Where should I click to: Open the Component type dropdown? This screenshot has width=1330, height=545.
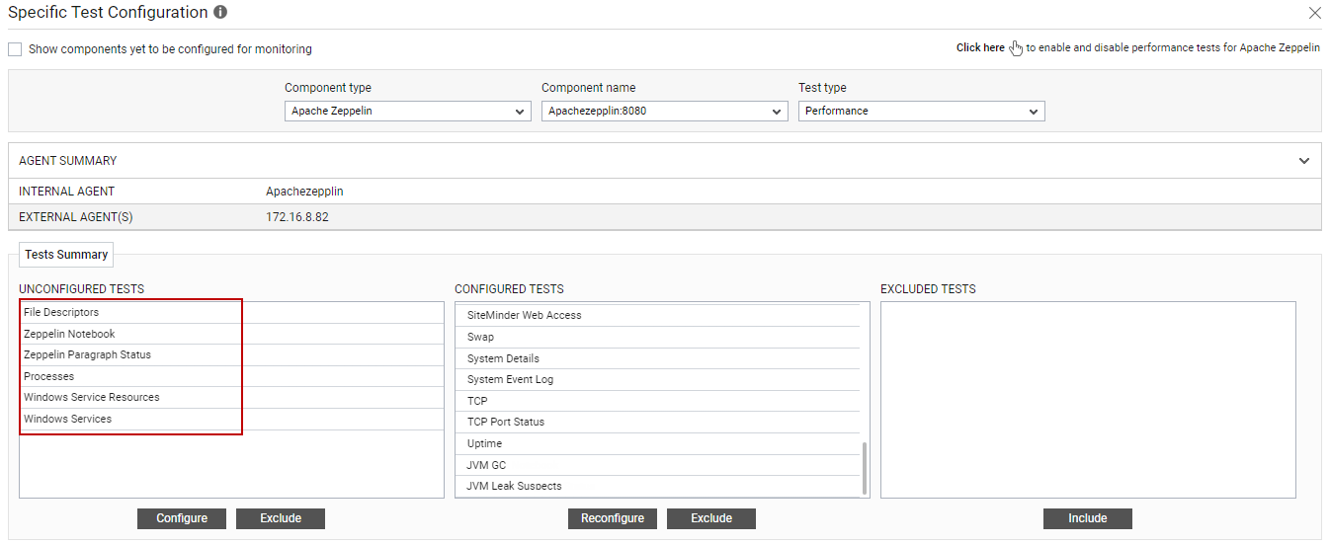click(x=408, y=112)
